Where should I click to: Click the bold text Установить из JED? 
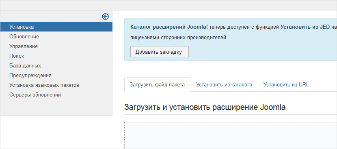pyautogui.click(x=305, y=27)
